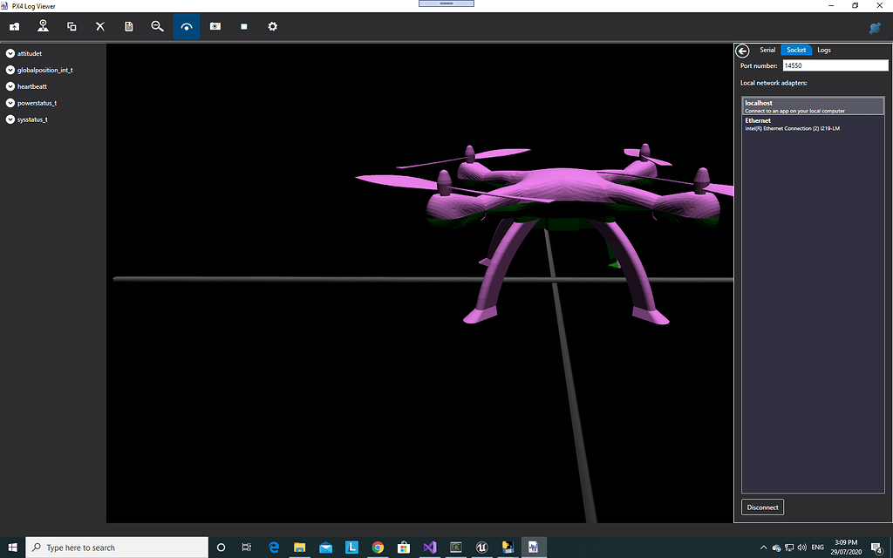The width and height of the screenshot is (893, 558).
Task: Open the Logs tab
Action: tap(823, 50)
